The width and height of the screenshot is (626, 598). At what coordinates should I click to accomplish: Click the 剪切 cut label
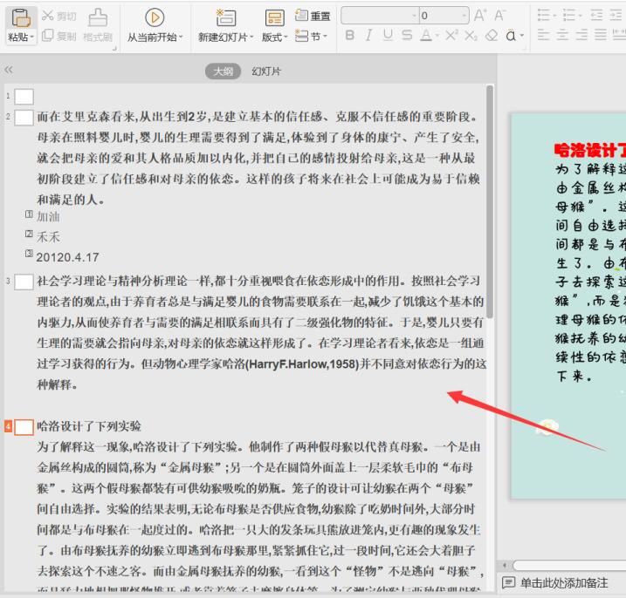66,16
